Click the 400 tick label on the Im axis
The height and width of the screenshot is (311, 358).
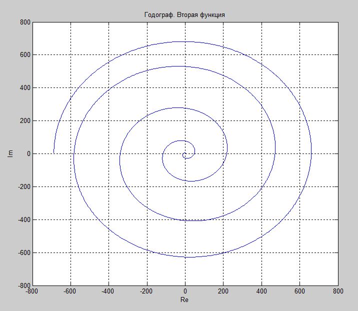coord(25,87)
